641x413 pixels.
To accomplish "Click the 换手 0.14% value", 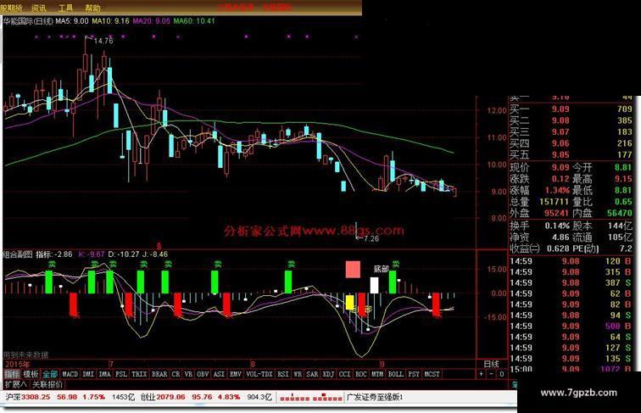I will coord(557,226).
